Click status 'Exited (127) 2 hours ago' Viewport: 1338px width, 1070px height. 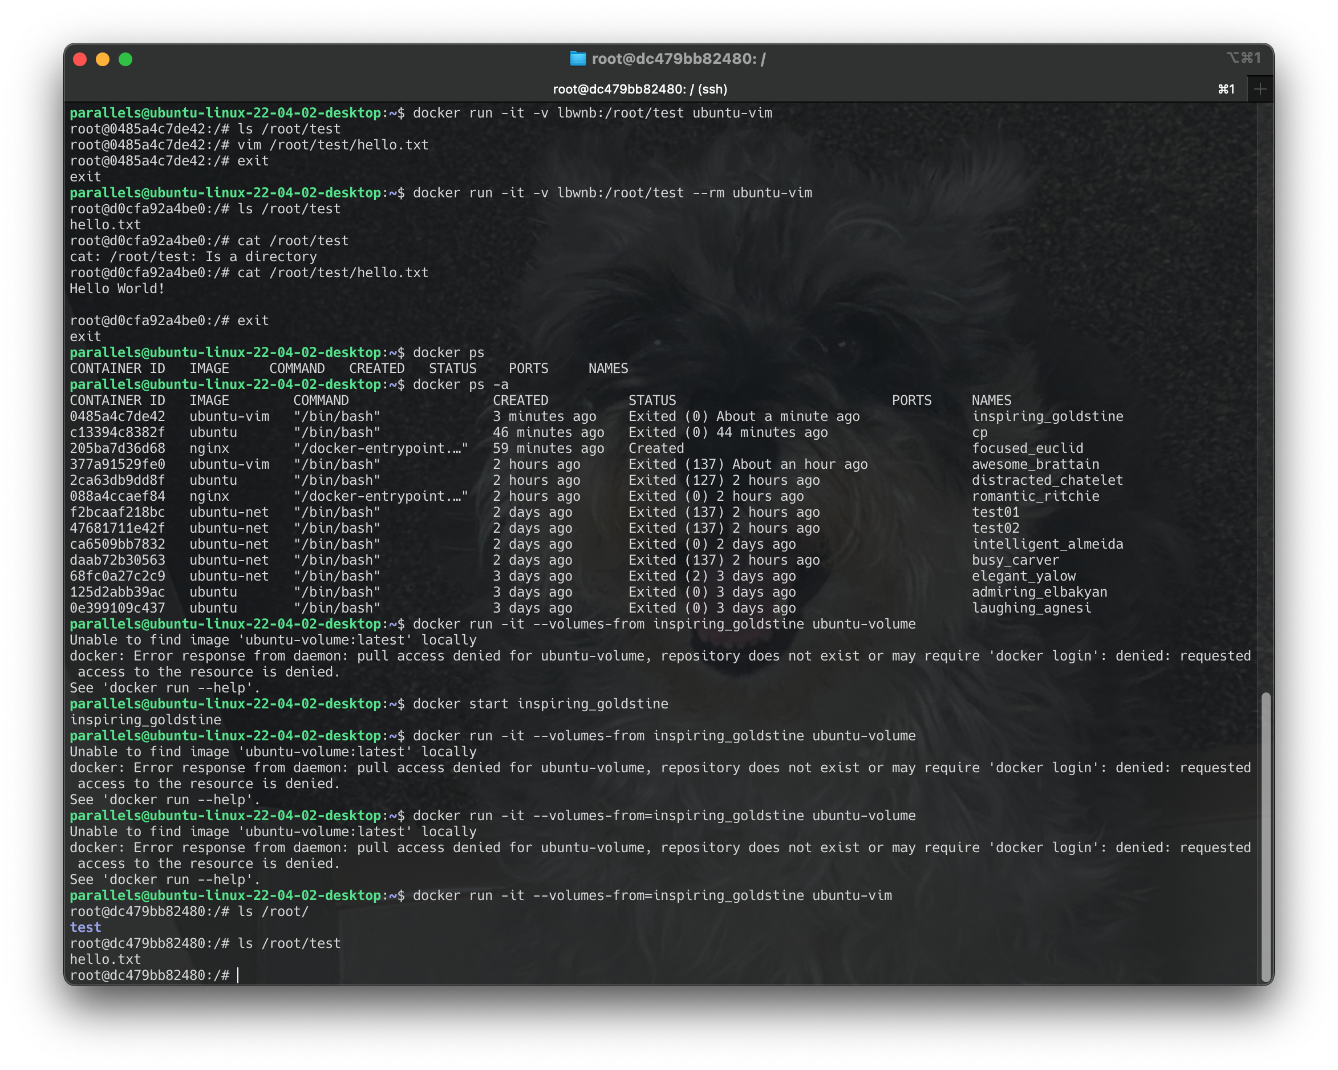724,480
